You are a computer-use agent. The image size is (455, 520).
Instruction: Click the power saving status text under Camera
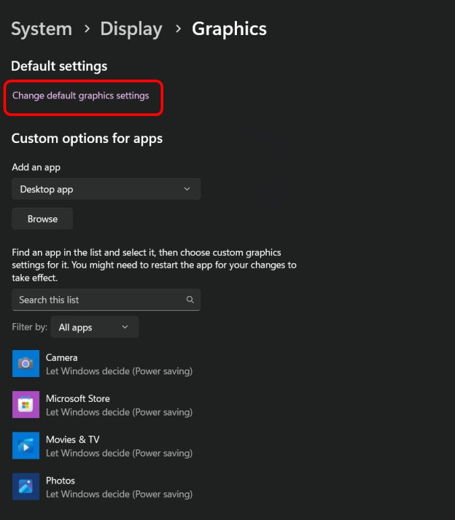119,371
